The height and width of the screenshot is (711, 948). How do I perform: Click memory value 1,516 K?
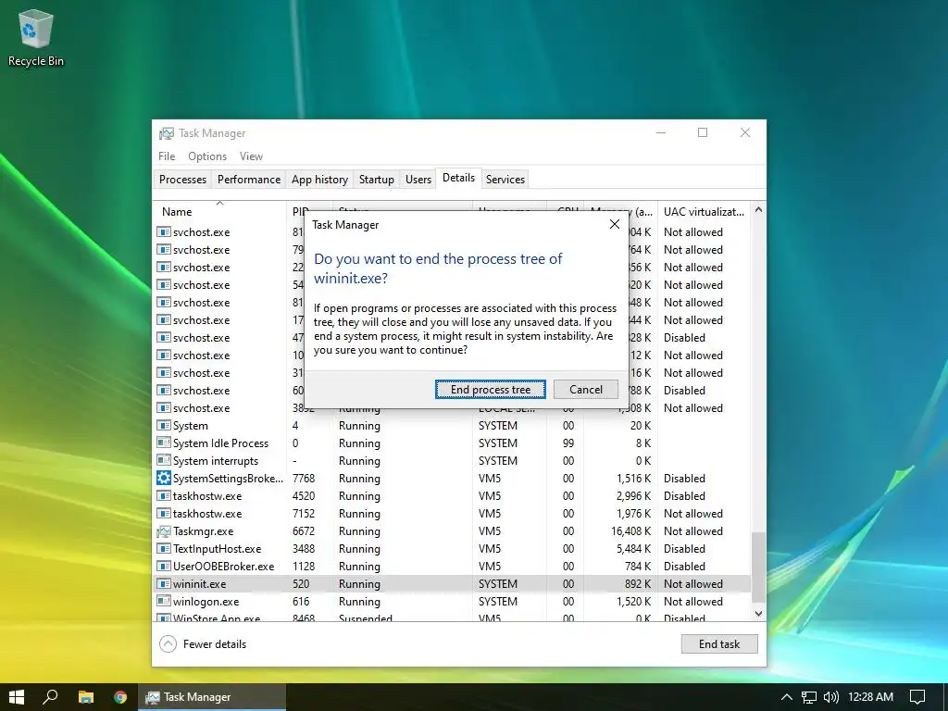pos(633,479)
